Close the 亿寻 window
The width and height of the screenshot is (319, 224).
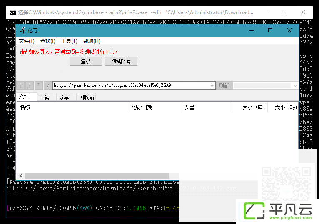pos(289,31)
